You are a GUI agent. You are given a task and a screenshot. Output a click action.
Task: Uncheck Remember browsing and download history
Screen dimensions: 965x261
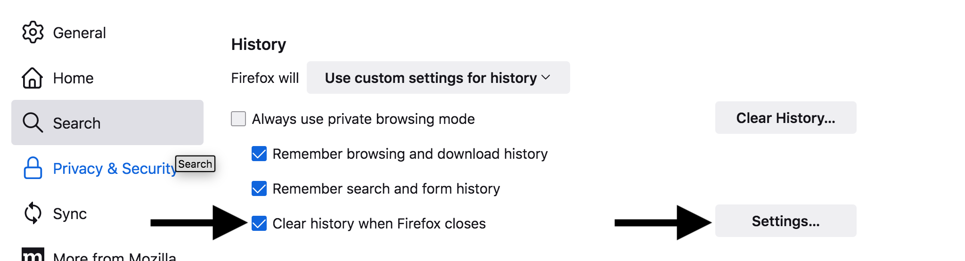(259, 154)
